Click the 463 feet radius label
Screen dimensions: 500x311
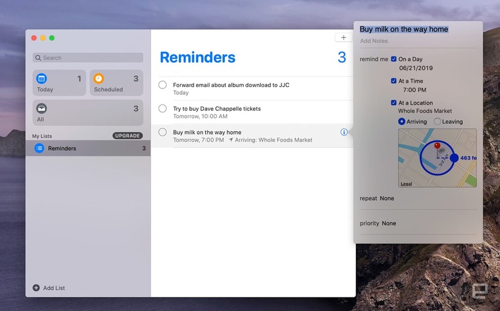tap(468, 158)
